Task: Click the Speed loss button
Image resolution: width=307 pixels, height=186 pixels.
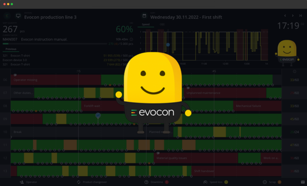Action: [x=216, y=182]
